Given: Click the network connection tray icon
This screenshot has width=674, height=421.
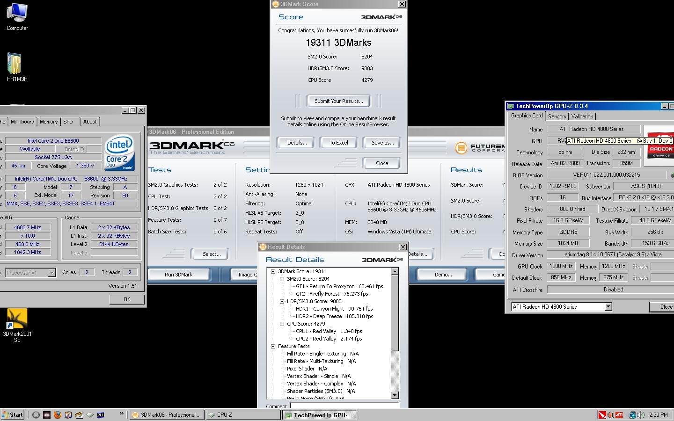Looking at the screenshot, I should click(632, 415).
